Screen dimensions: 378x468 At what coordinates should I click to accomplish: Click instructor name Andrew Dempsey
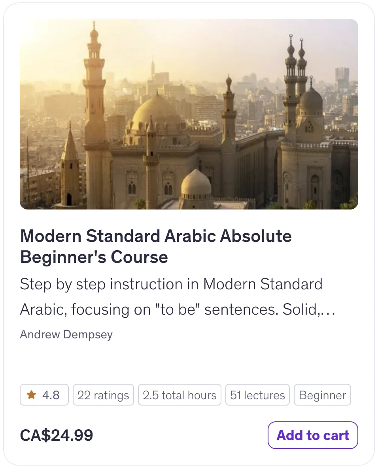click(x=66, y=334)
